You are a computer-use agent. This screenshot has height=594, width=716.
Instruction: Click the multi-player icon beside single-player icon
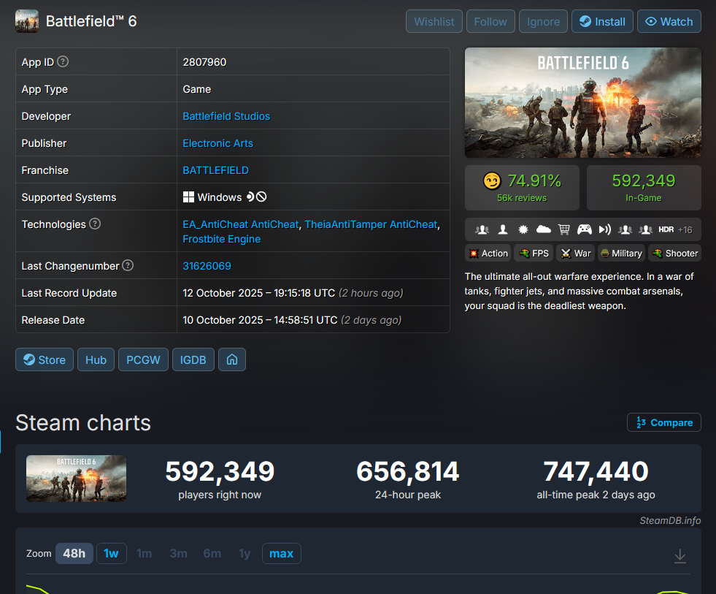coord(482,229)
